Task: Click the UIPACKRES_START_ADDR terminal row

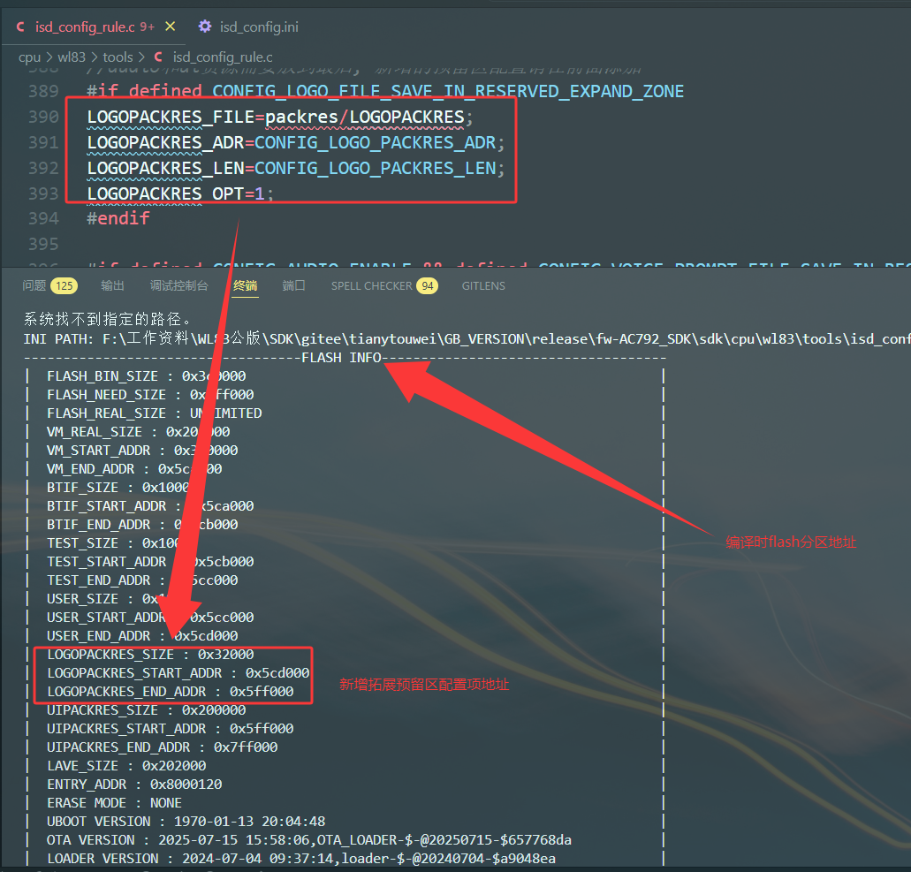Action: tap(171, 729)
